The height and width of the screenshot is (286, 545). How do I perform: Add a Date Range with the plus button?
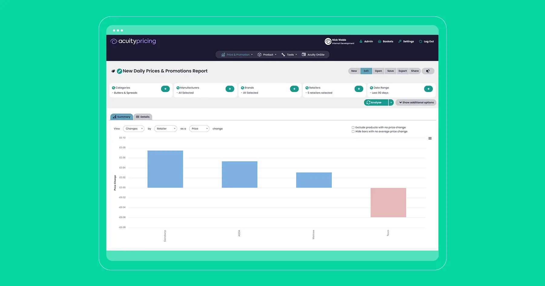click(428, 89)
